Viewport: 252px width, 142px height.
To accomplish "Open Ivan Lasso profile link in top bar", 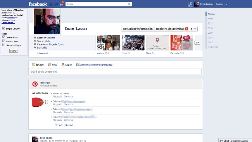I will 206,4.
